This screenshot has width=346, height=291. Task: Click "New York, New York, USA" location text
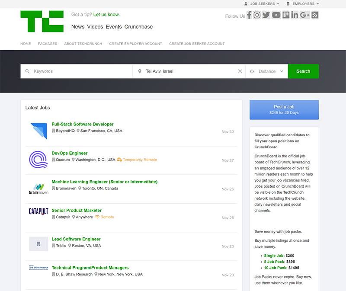point(121,275)
